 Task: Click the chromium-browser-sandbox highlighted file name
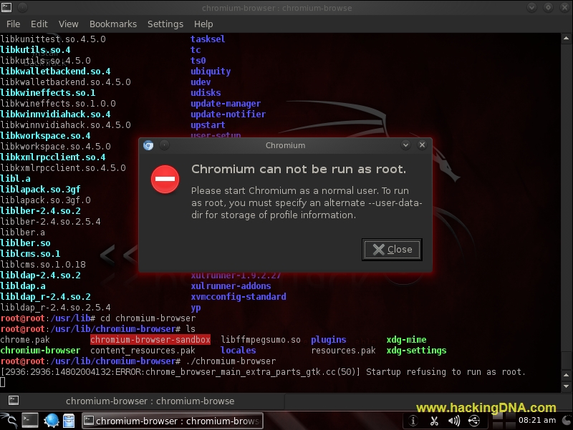click(150, 340)
